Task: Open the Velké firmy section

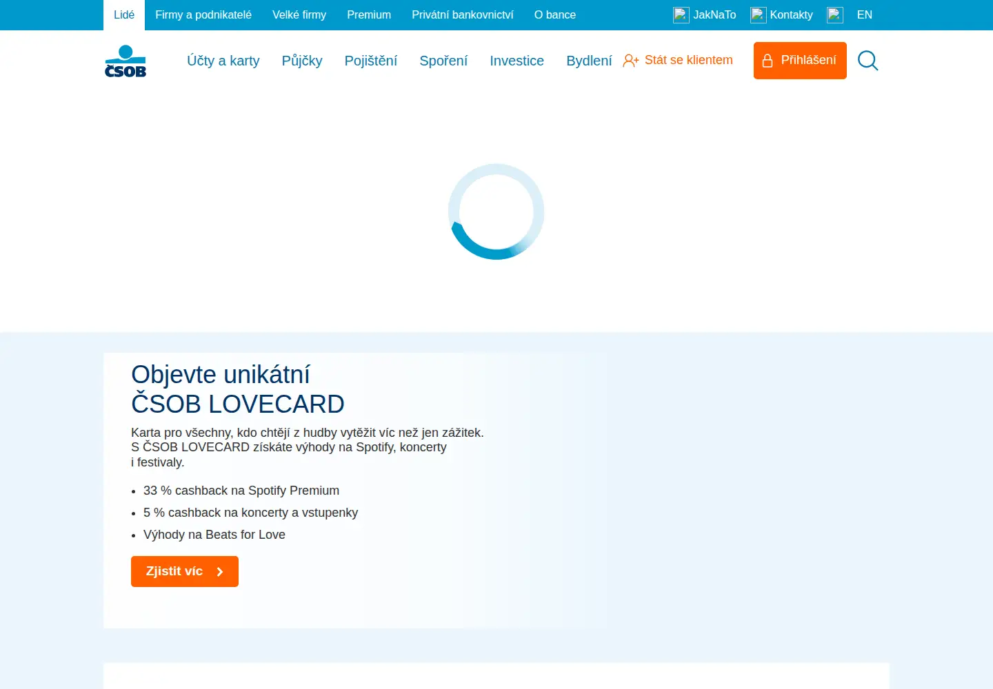Action: pyautogui.click(x=299, y=15)
